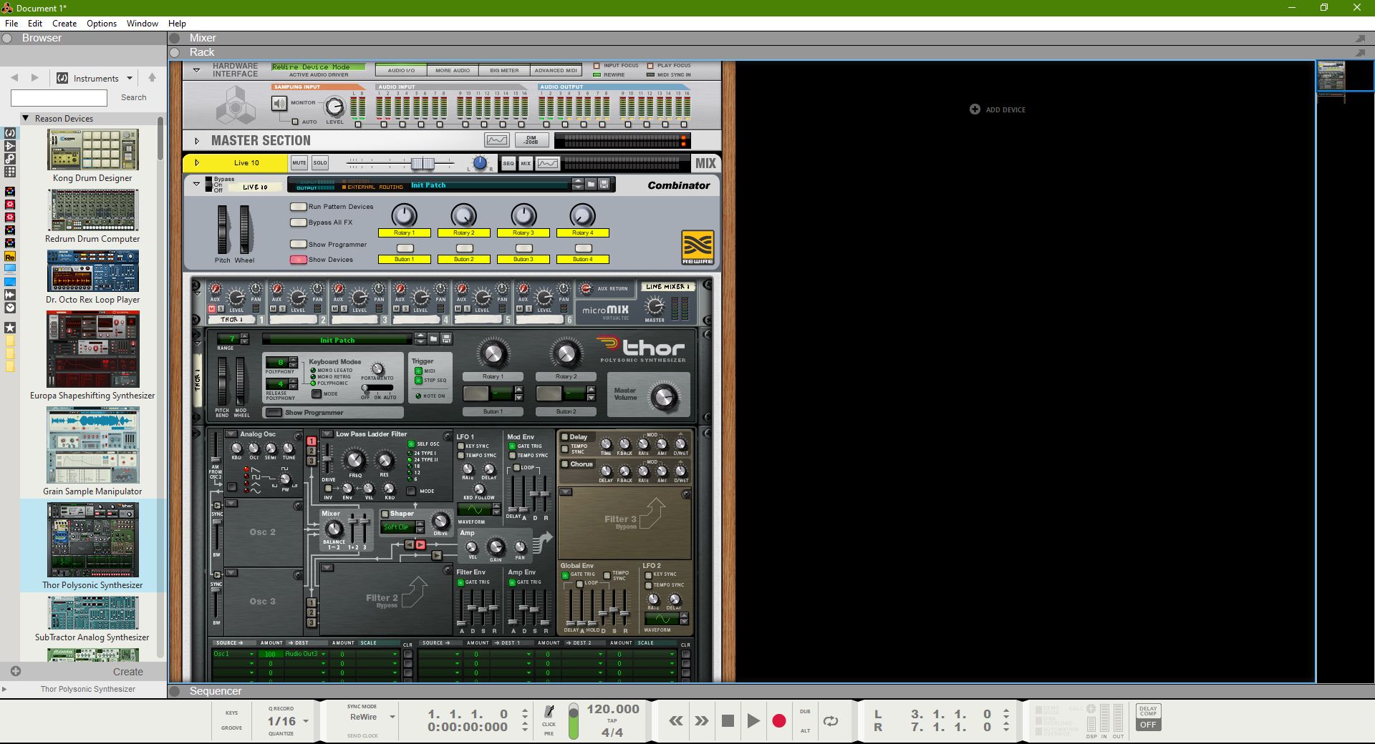Enable the Delay effect in Thor
The image size is (1375, 744).
point(565,436)
